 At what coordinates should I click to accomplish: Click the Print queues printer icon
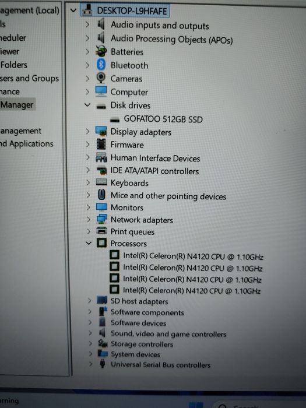tap(101, 231)
